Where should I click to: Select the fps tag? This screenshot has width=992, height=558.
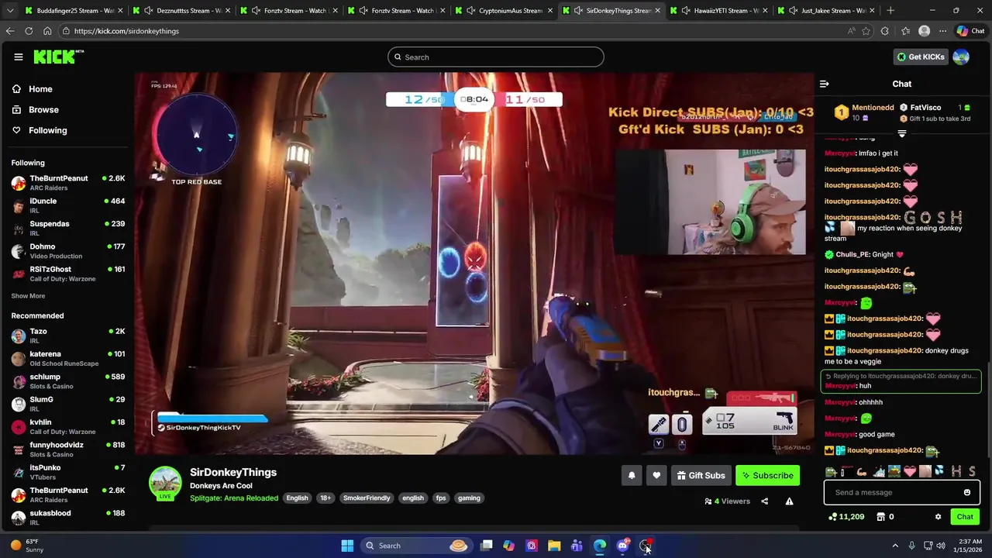pos(440,498)
